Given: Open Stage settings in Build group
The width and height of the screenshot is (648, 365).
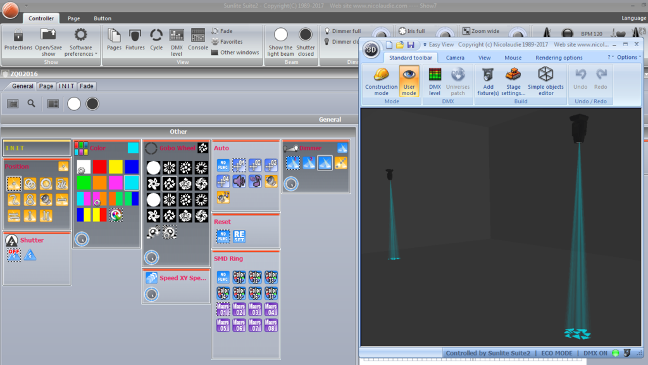Looking at the screenshot, I should click(513, 82).
